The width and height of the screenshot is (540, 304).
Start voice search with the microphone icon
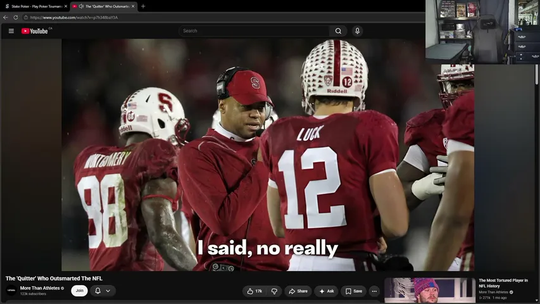(x=357, y=31)
